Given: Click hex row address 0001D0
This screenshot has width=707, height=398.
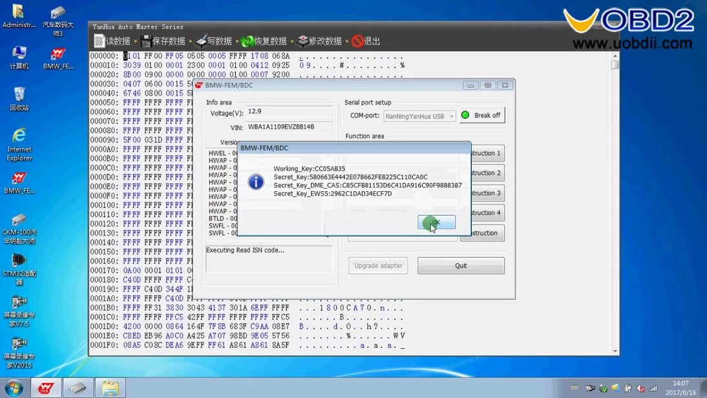Looking at the screenshot, I should 103,326.
